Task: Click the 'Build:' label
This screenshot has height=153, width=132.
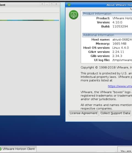Action: coord(106,26)
